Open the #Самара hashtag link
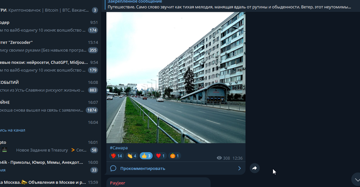This screenshot has width=360, height=187. tap(119, 148)
